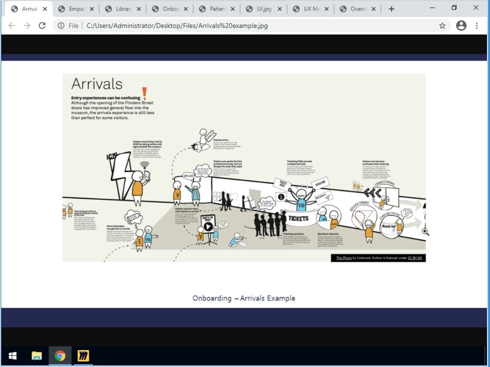Close the Empat tab
Image resolution: width=490 pixels, height=367 pixels.
pyautogui.click(x=92, y=9)
